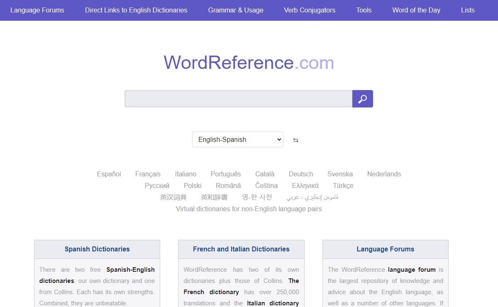
Task: Switch site language to Français
Action: click(x=148, y=174)
